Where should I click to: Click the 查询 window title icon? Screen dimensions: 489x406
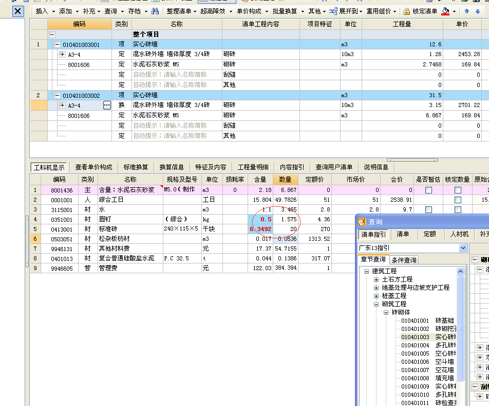pos(362,222)
